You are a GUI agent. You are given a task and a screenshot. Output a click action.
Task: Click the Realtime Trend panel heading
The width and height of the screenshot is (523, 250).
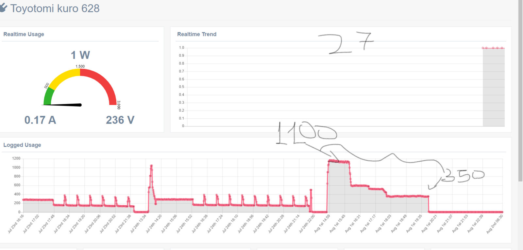(x=197, y=34)
